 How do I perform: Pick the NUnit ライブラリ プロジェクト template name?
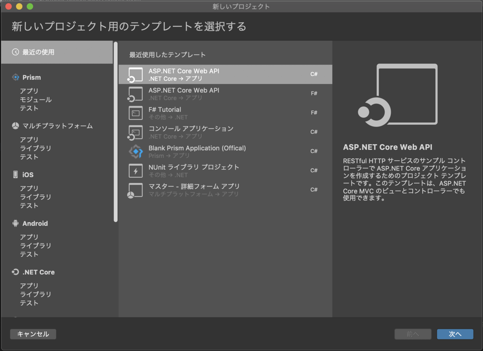194,167
